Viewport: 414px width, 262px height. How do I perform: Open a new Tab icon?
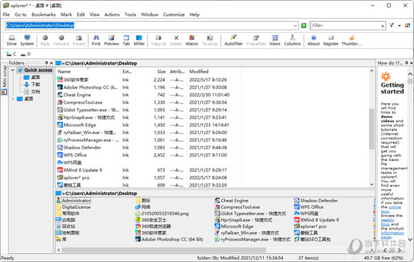tap(126, 41)
